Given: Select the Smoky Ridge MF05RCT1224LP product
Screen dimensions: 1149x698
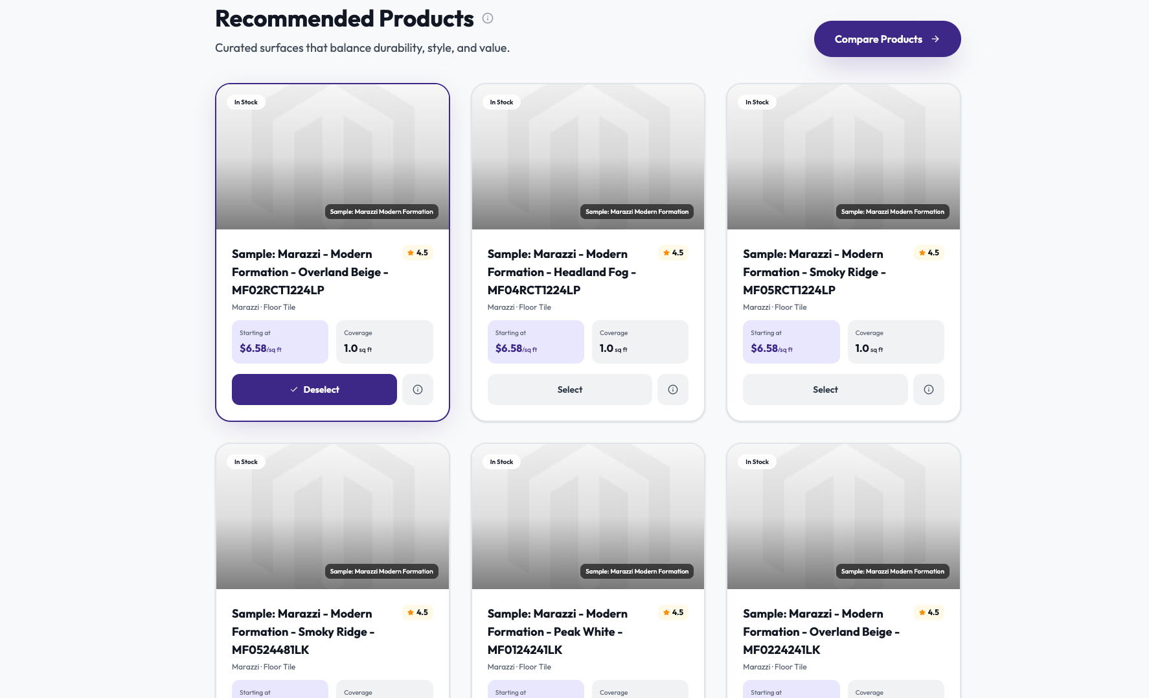Looking at the screenshot, I should click(825, 390).
